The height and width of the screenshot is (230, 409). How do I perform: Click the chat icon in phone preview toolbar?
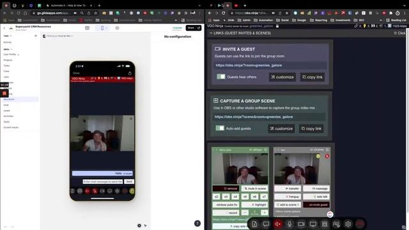point(80,191)
